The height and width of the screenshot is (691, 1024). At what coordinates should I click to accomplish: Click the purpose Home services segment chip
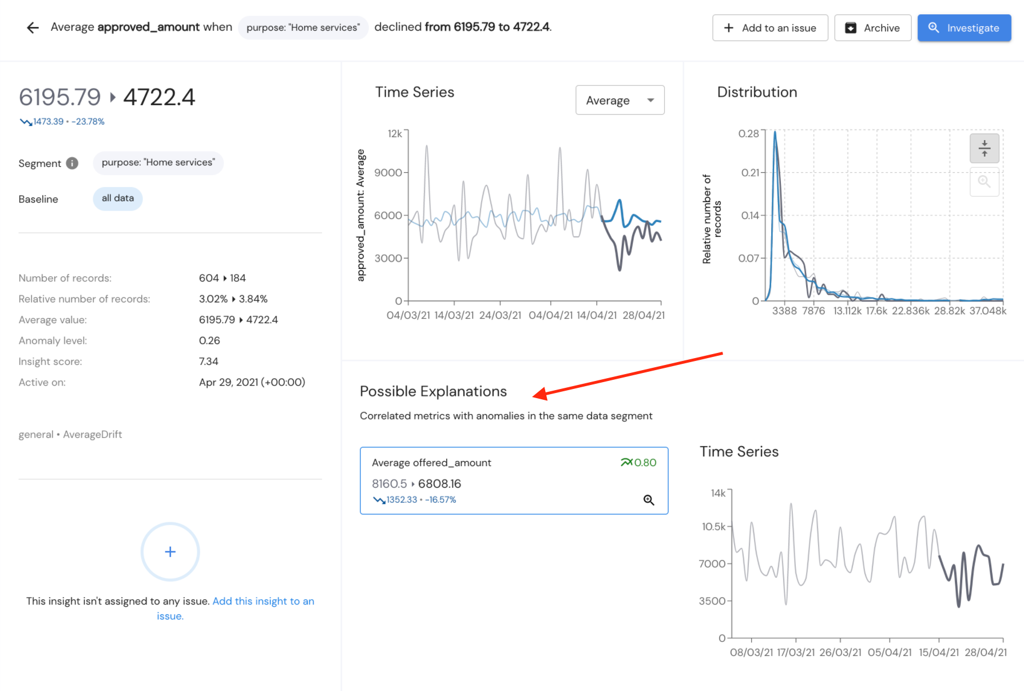point(158,163)
